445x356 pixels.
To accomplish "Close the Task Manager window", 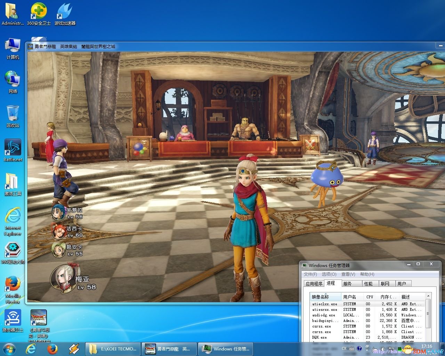I will 431,264.
